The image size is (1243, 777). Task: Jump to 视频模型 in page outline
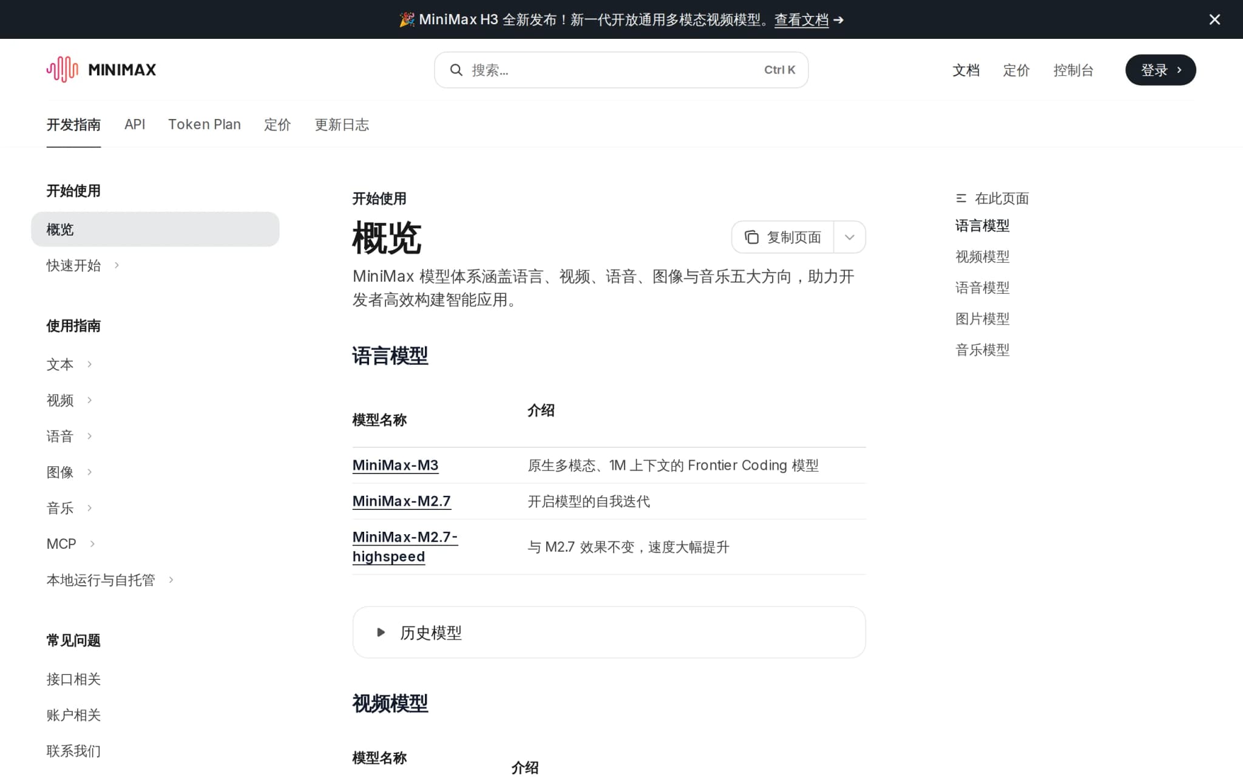[982, 257]
